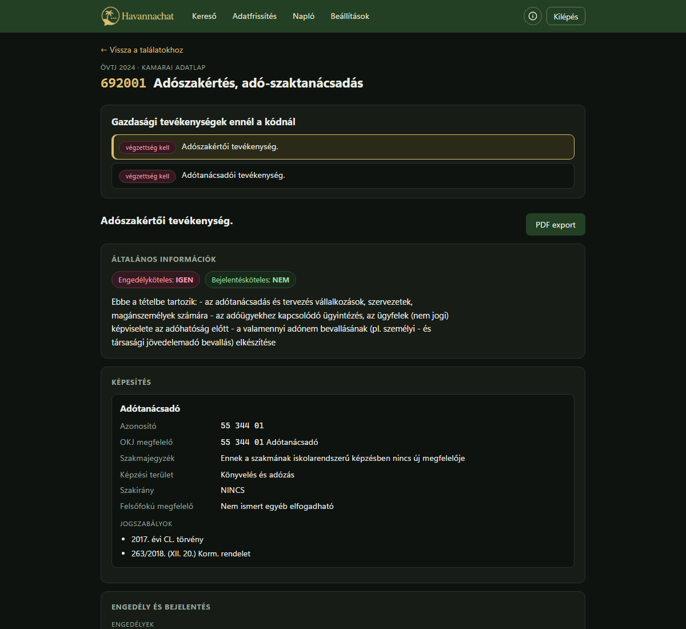Select the Adótanácsadói tevékenység activity row

pos(343,176)
